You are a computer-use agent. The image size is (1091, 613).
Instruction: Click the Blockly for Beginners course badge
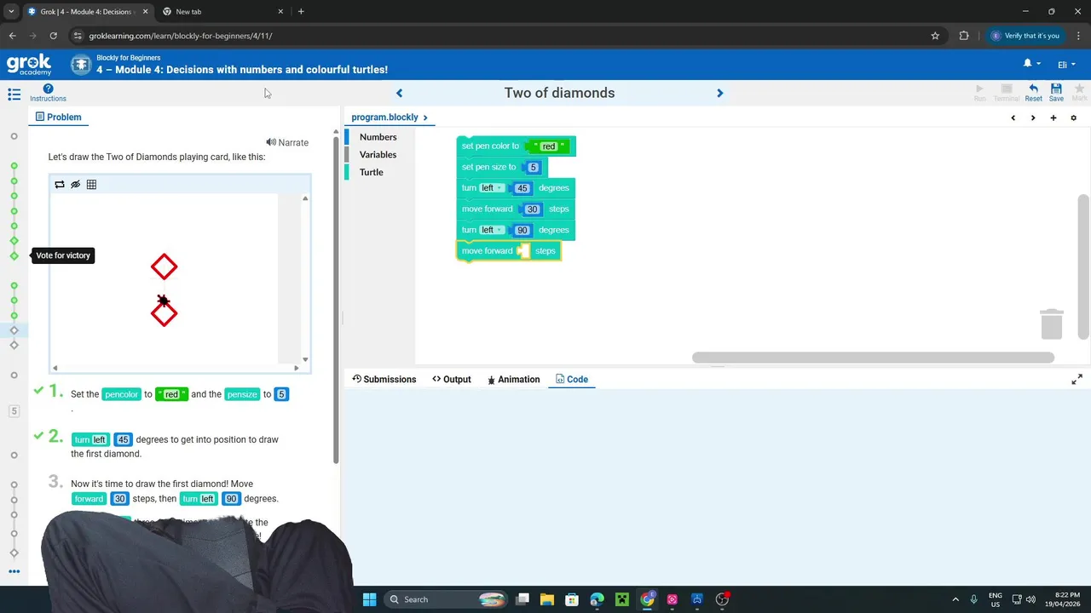[81, 65]
